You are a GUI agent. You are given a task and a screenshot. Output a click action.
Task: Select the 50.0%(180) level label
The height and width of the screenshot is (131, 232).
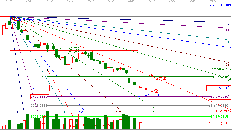pos(220,97)
